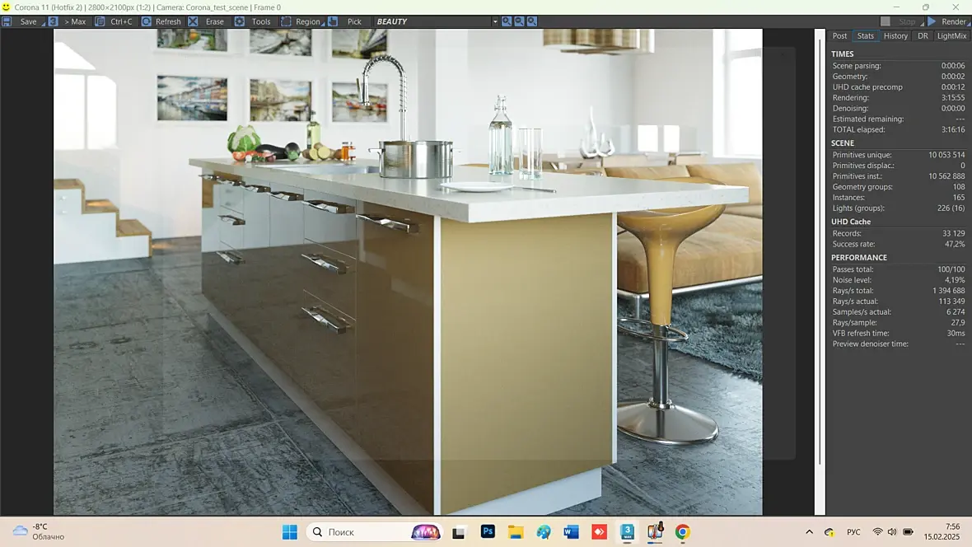Select 'Rays/s total:' row

(898, 291)
